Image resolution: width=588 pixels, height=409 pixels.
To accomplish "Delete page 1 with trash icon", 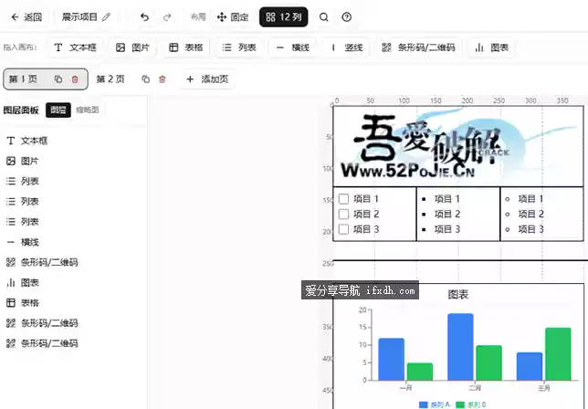I will tap(75, 79).
